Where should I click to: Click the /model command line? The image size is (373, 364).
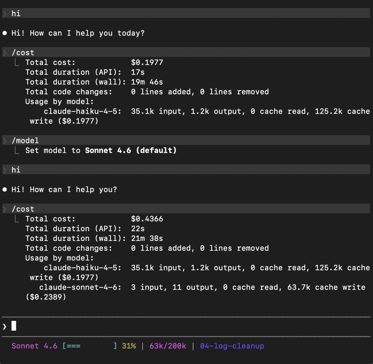[186, 140]
